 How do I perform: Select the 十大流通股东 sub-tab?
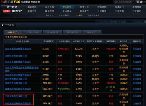click(x=64, y=15)
